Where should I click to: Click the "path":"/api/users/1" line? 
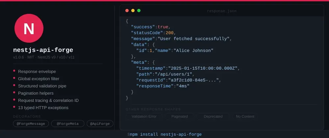[x=165, y=74]
